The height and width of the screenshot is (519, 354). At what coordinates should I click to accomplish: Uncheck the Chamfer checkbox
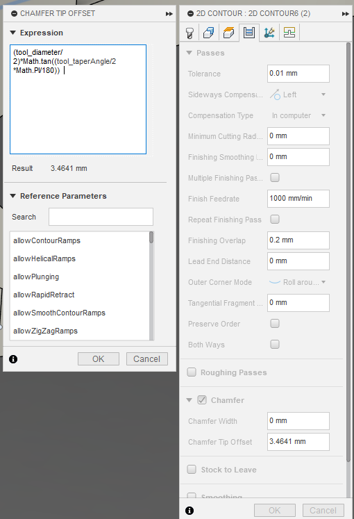[x=202, y=400]
